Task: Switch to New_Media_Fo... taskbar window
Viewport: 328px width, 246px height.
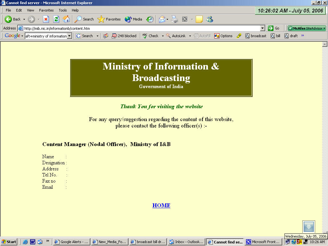Action: coord(110,242)
